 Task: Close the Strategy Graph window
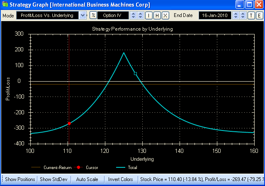pyautogui.click(x=259, y=5)
